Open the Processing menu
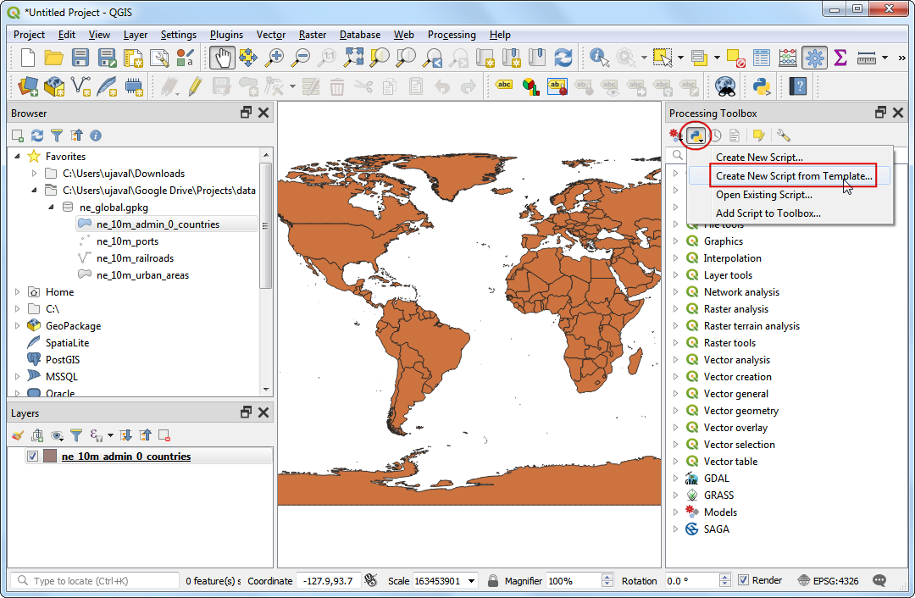 click(451, 35)
